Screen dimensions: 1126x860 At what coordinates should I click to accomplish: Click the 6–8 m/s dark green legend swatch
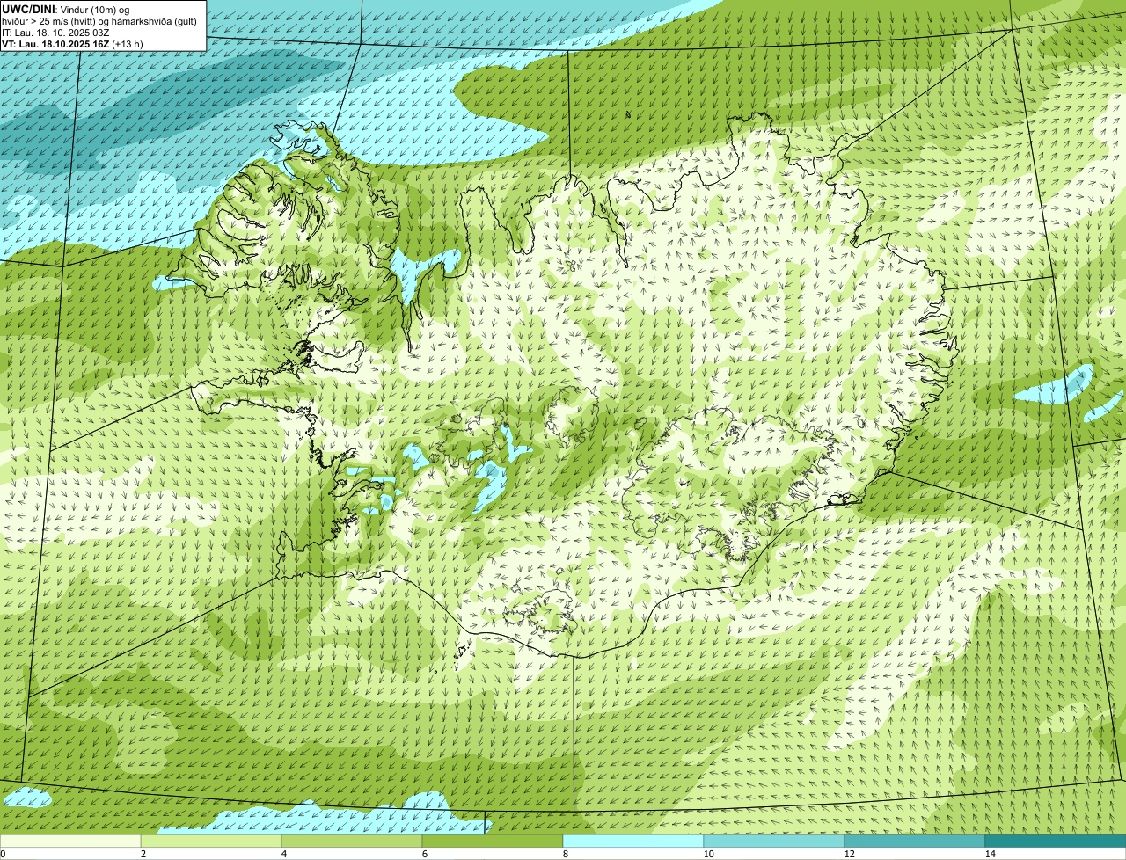click(x=493, y=841)
